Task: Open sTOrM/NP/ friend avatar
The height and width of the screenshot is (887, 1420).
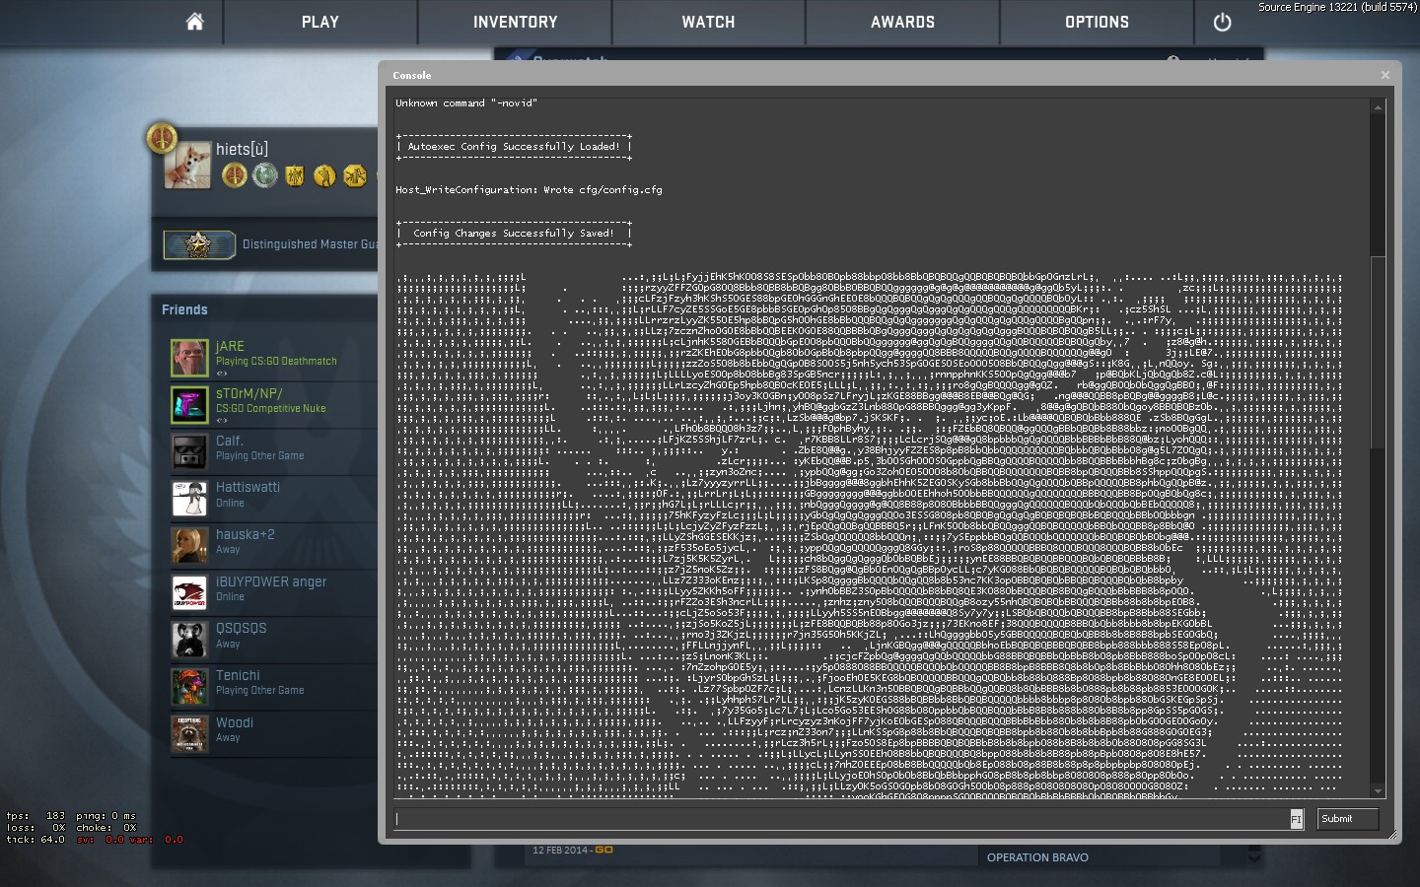Action: click(188, 405)
